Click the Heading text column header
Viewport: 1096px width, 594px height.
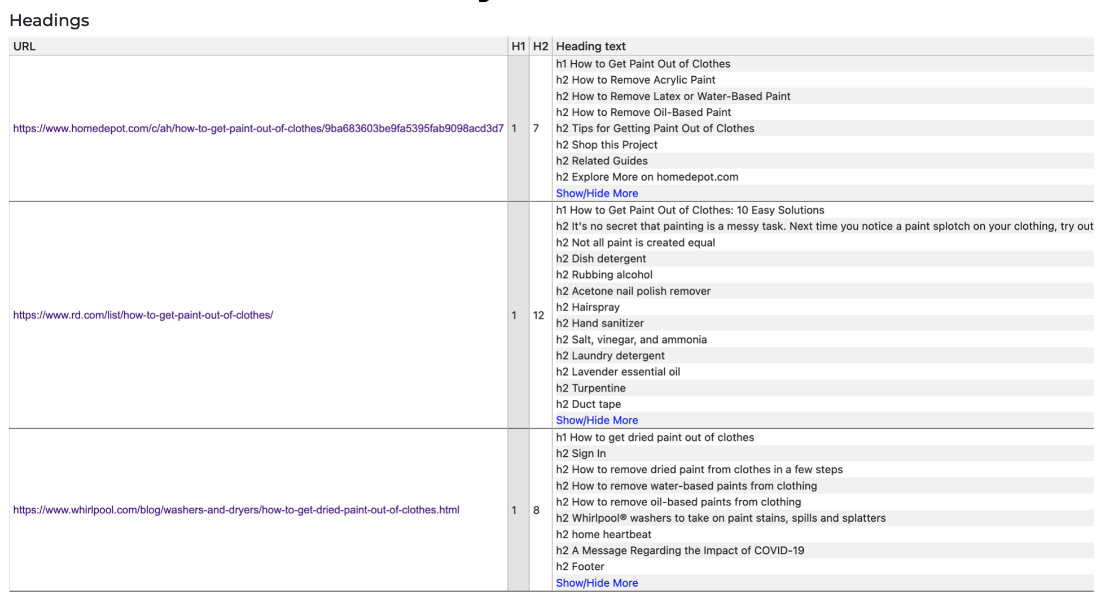pos(590,46)
